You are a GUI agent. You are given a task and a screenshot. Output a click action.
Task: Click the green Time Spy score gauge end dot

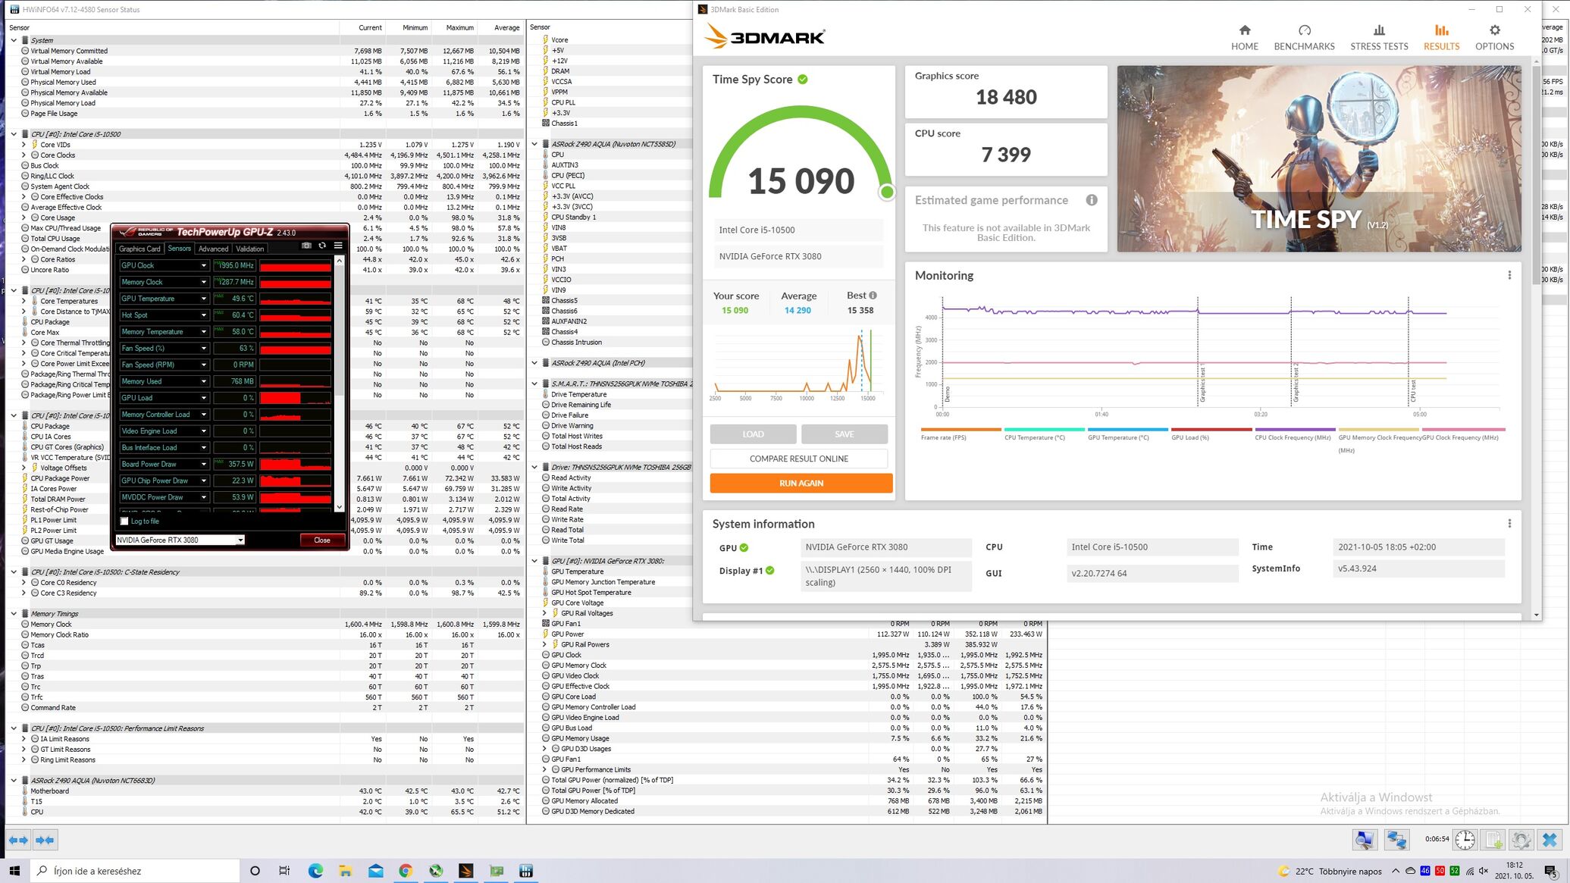tap(886, 193)
